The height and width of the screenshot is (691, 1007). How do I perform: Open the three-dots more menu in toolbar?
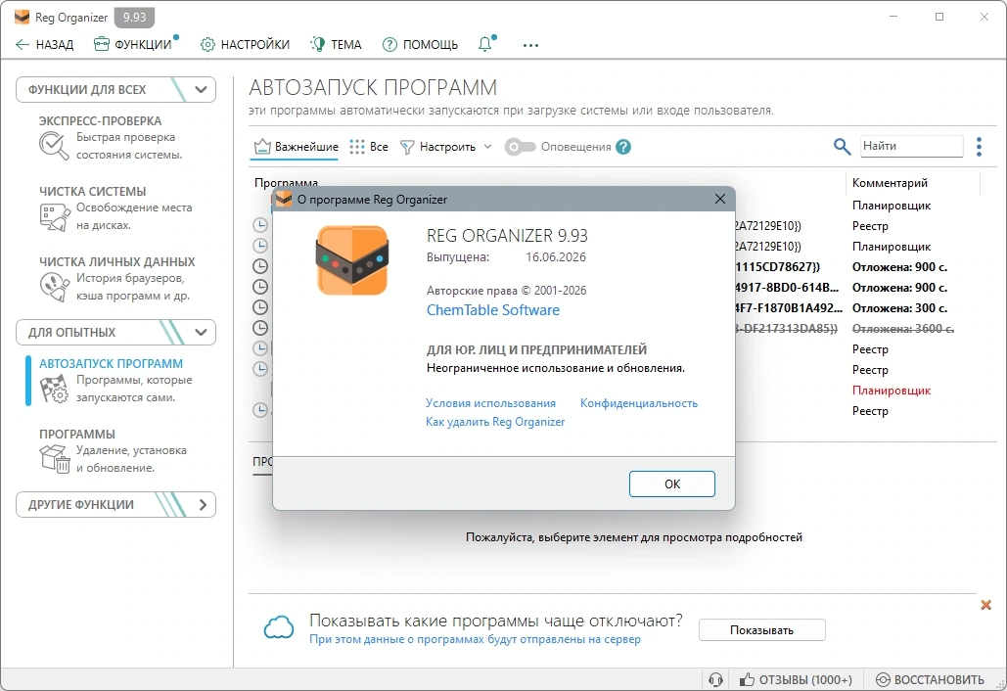[530, 45]
